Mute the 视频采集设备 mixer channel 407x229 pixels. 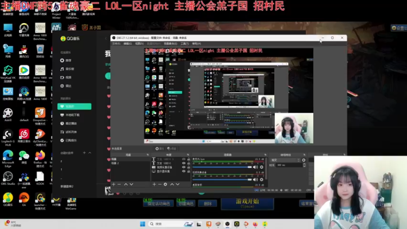(x=255, y=180)
